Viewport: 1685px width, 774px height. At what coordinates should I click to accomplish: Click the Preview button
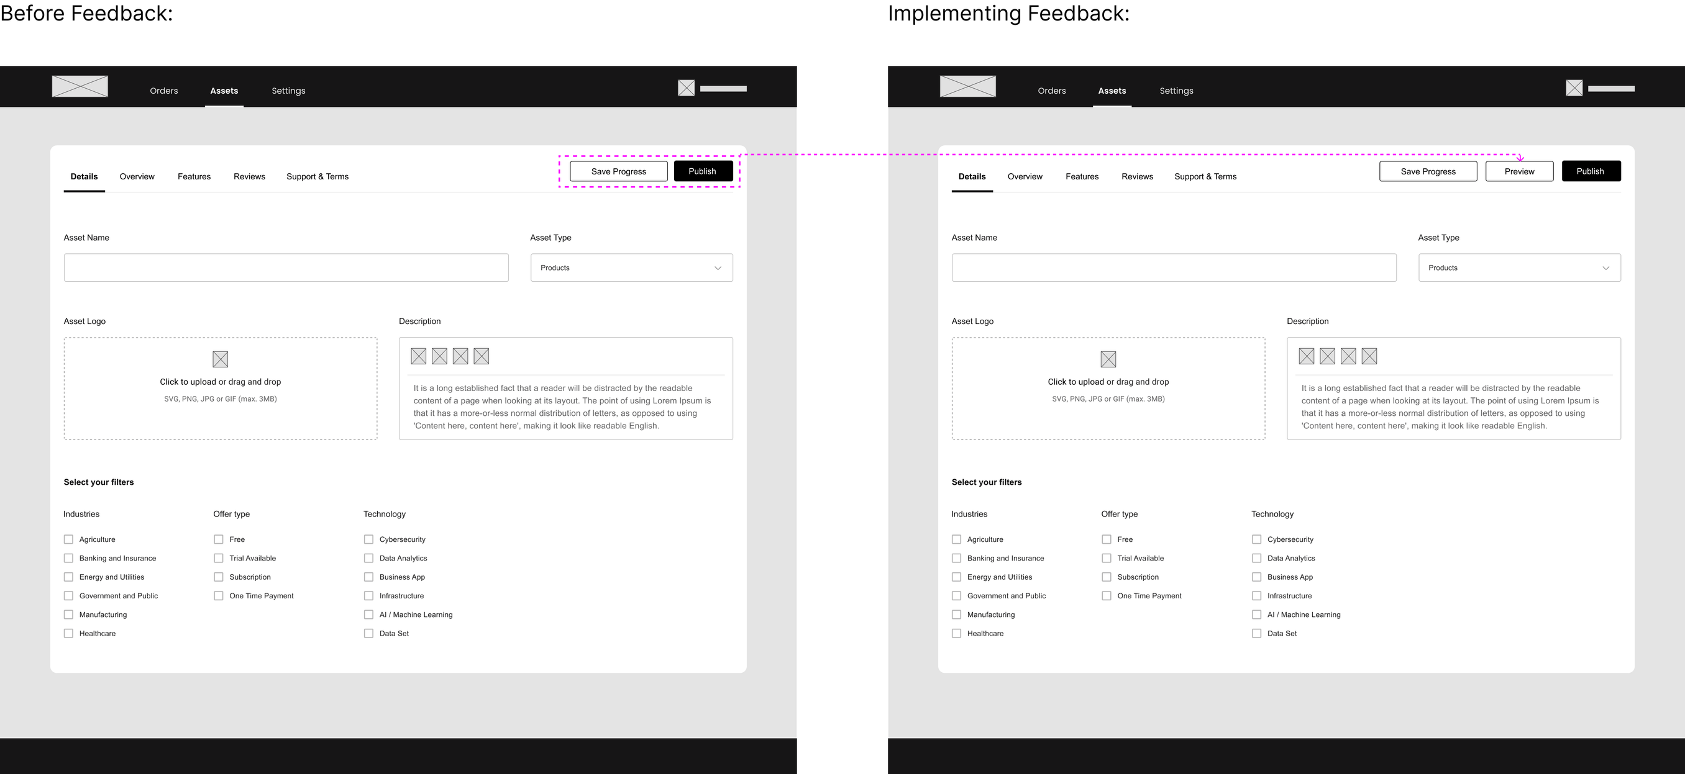pos(1519,171)
